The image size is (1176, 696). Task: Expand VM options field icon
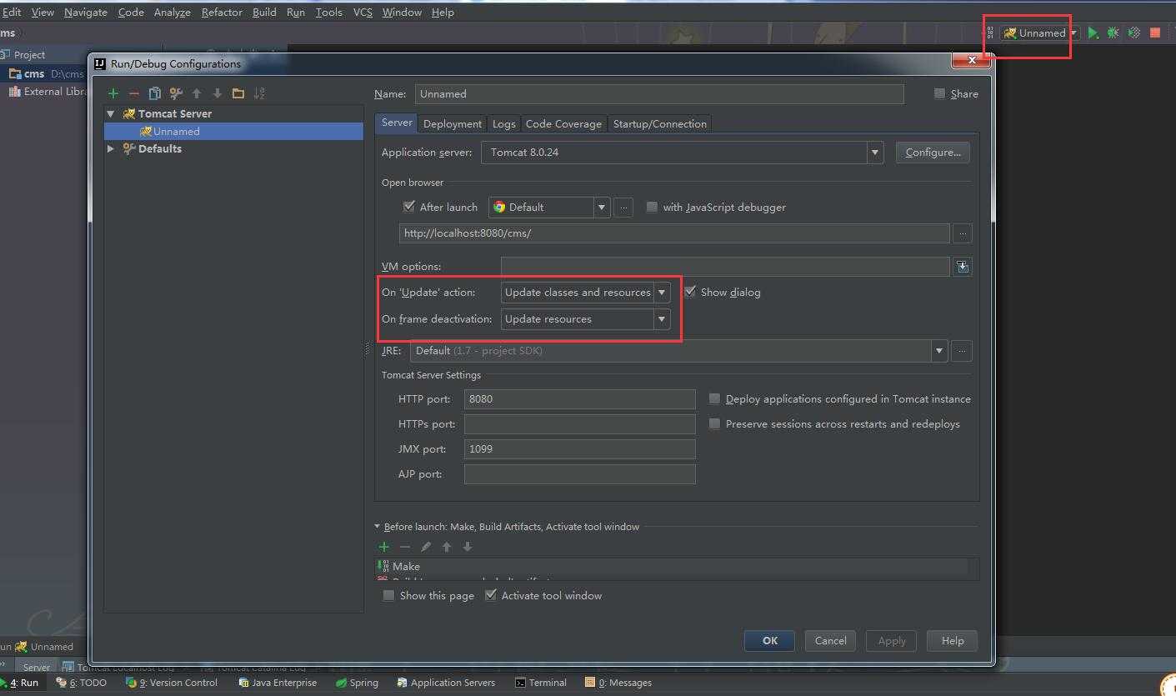tap(963, 267)
